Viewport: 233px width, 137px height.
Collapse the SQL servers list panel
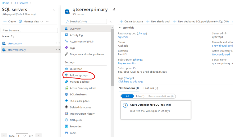pos(54,10)
